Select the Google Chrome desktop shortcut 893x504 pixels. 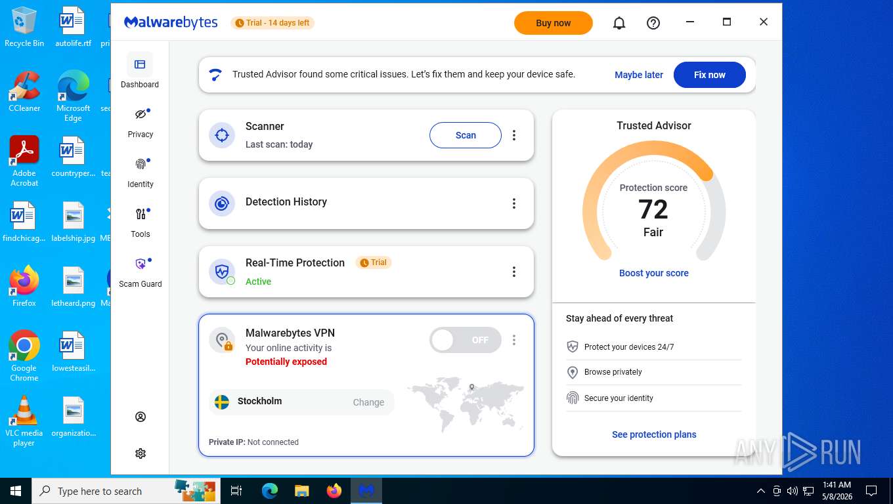(x=24, y=356)
